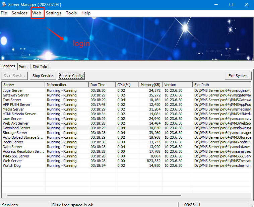Select the Redis Server row
This screenshot has width=254, height=207.
(x=126, y=142)
